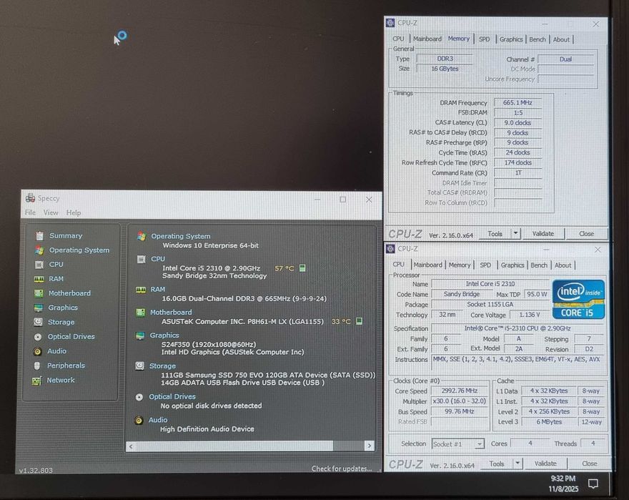Image resolution: width=629 pixels, height=500 pixels.
Task: Click CPU temperature indicator icon beside 57 °C
Action: coord(302,268)
